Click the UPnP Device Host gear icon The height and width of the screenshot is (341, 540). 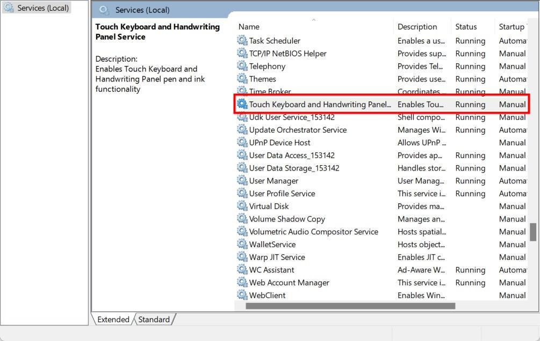242,143
